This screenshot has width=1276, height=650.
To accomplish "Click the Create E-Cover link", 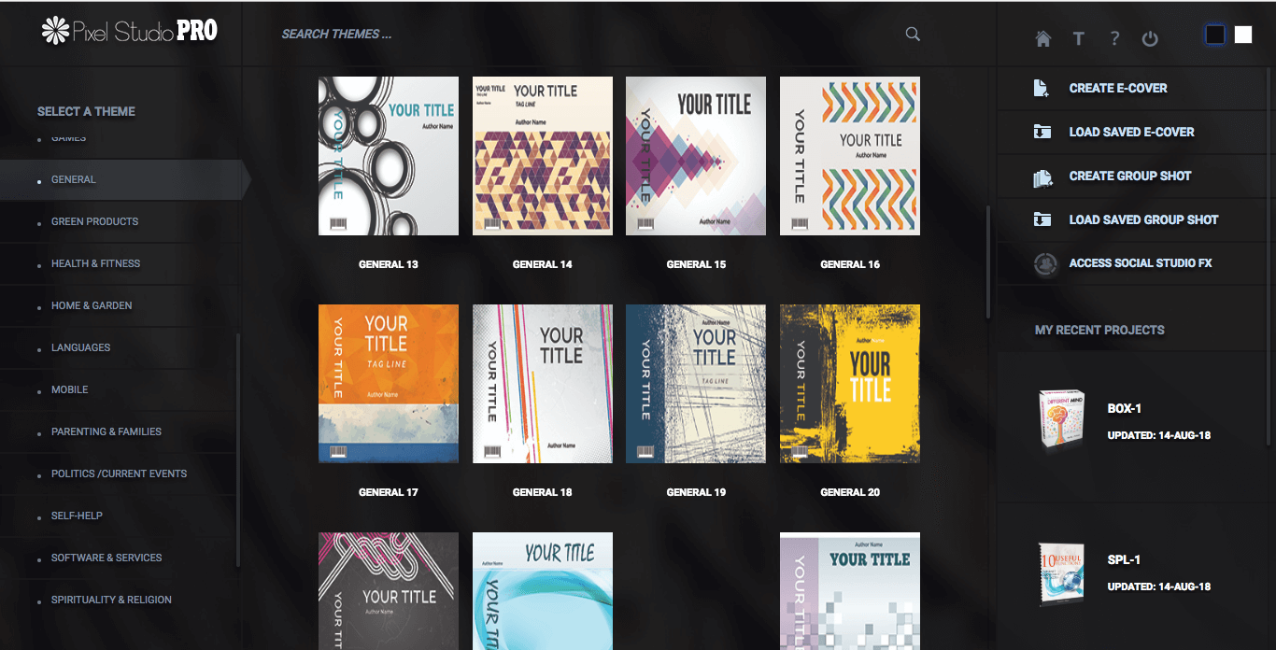I will [x=1118, y=88].
